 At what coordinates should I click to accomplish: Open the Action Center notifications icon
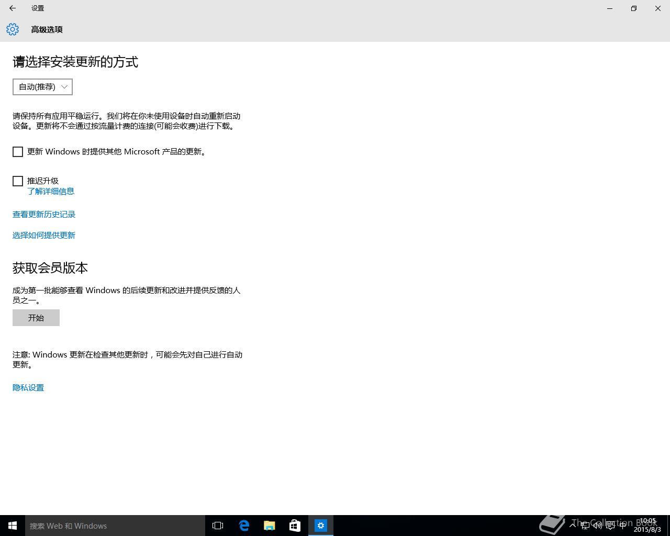tap(610, 526)
